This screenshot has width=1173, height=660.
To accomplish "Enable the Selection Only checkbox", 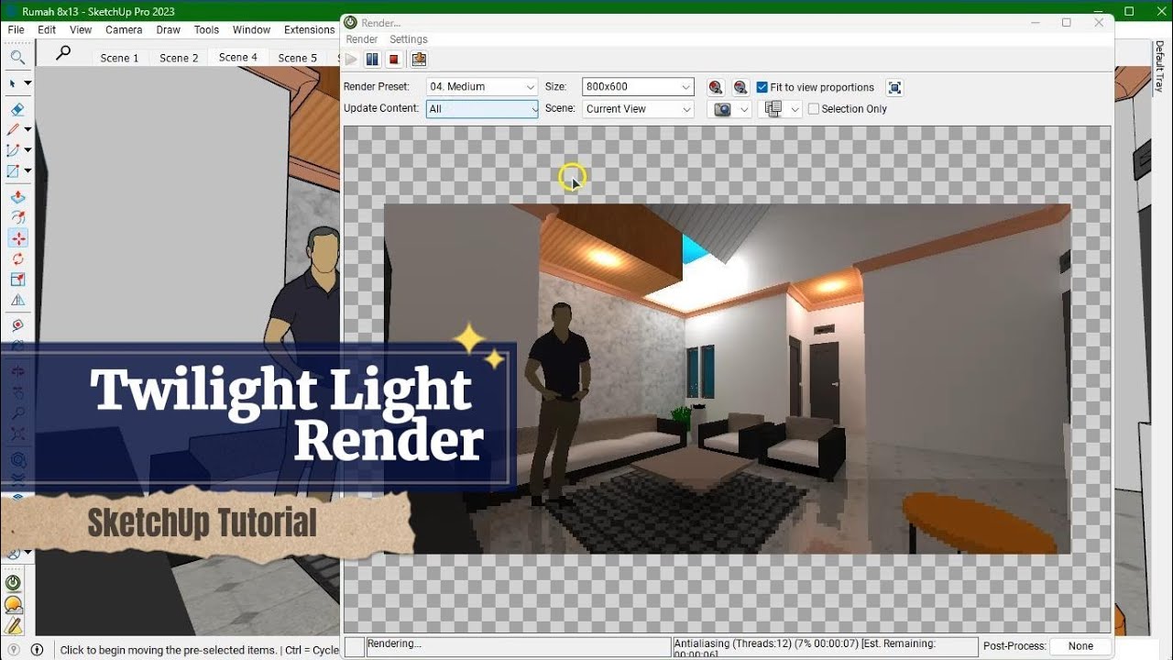I will [813, 109].
